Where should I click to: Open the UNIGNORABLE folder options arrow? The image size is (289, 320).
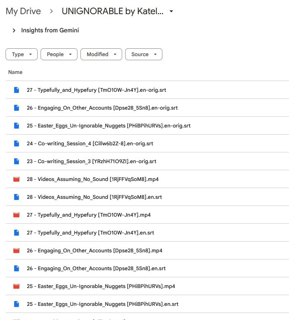tap(171, 12)
